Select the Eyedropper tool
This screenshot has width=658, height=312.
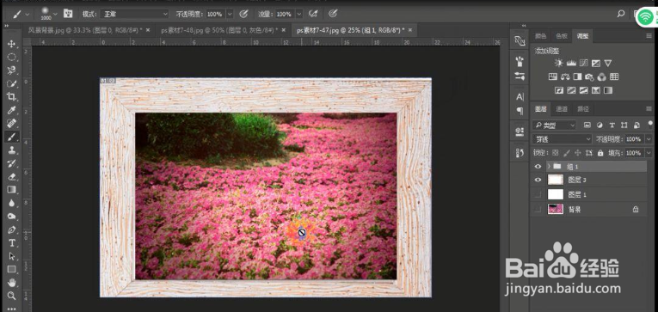(12, 110)
